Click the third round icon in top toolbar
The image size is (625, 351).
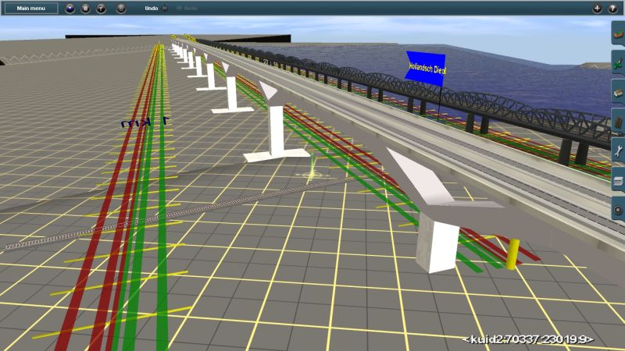pos(102,9)
